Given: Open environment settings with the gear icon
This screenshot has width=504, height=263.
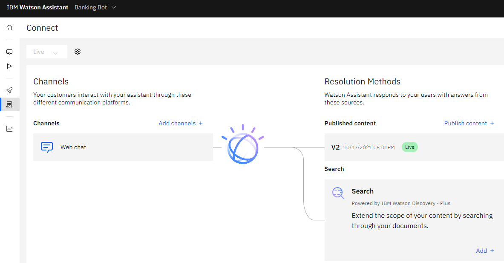Looking at the screenshot, I should click(x=78, y=51).
